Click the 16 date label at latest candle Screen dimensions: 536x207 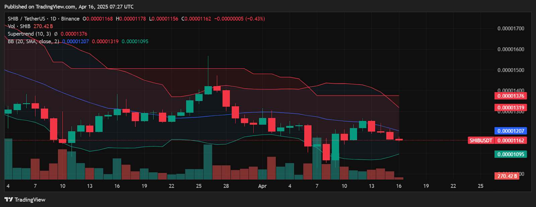399,186
